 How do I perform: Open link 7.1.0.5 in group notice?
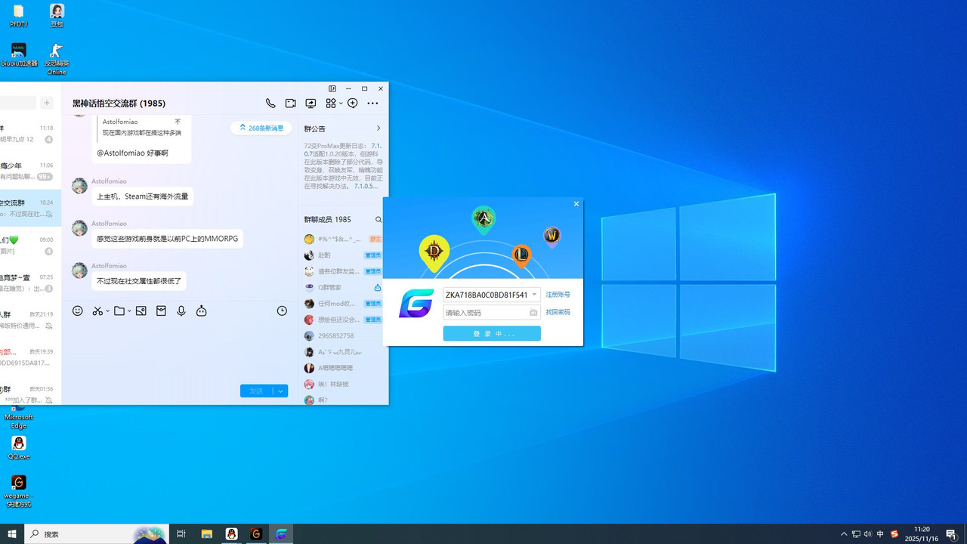click(x=364, y=186)
